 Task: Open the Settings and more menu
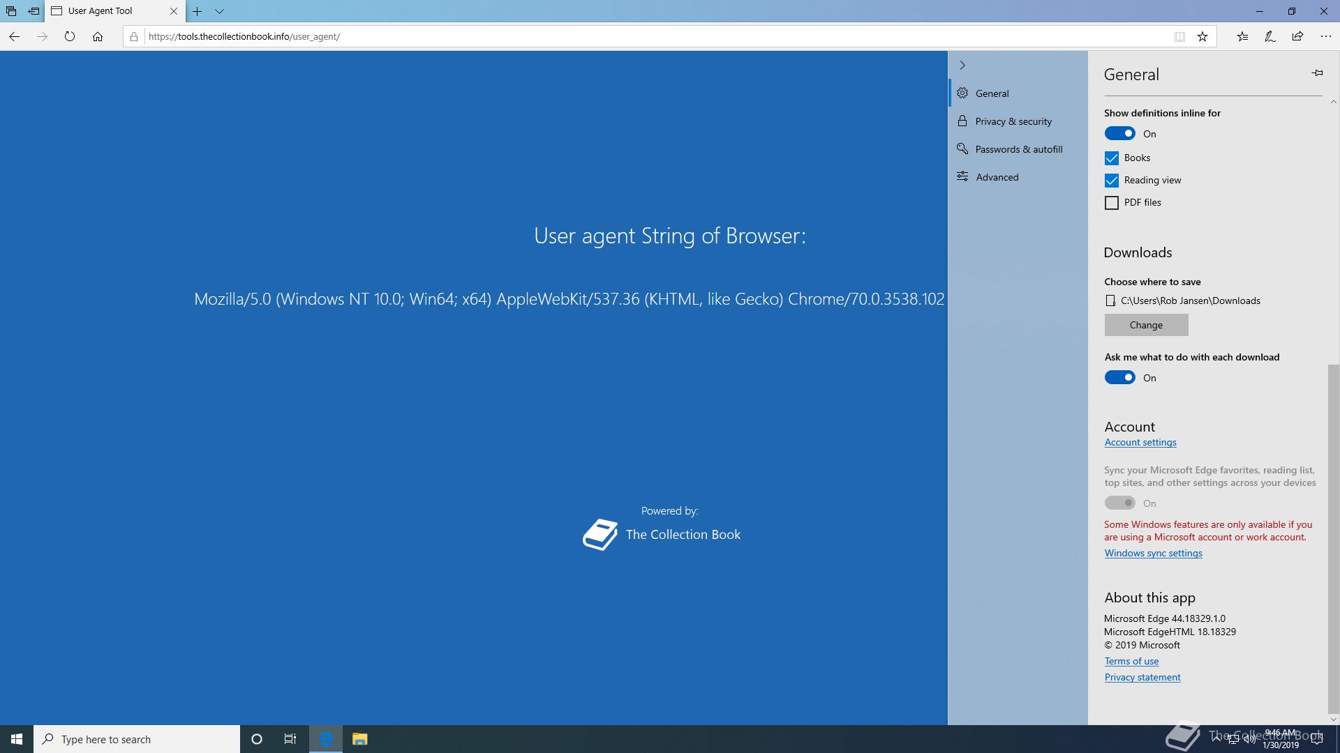click(1326, 36)
